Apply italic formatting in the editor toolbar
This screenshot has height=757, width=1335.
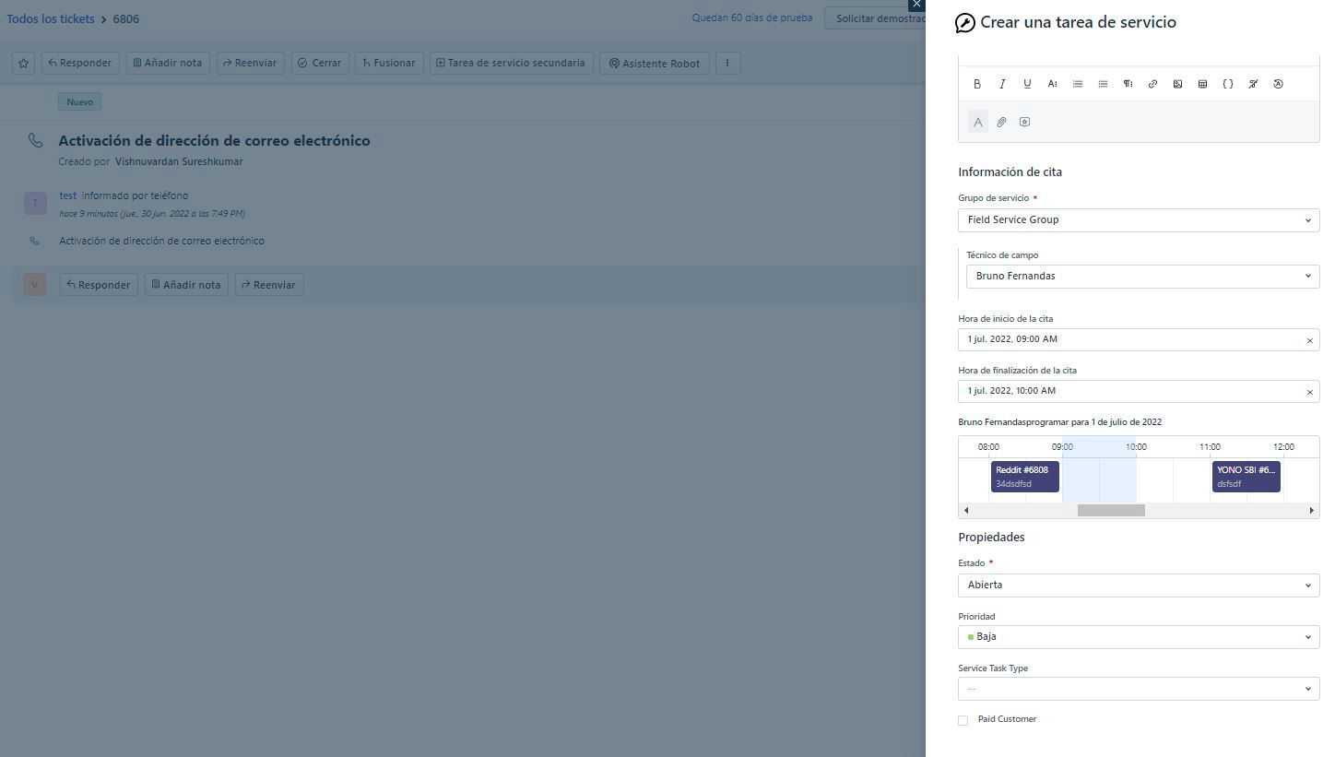click(x=1002, y=84)
